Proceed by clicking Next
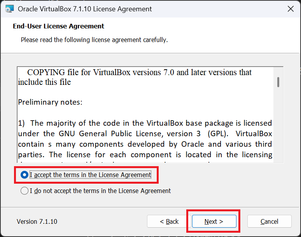This screenshot has height=237, width=301. tap(214, 221)
